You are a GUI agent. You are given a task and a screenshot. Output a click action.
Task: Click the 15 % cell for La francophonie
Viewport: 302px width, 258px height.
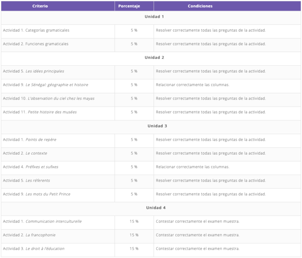coord(134,235)
